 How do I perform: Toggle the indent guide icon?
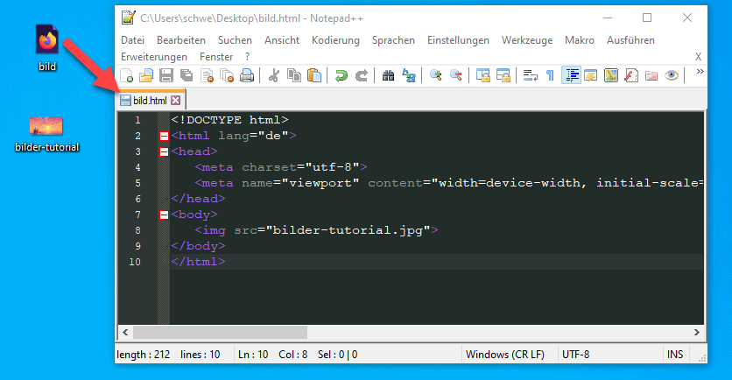[571, 75]
